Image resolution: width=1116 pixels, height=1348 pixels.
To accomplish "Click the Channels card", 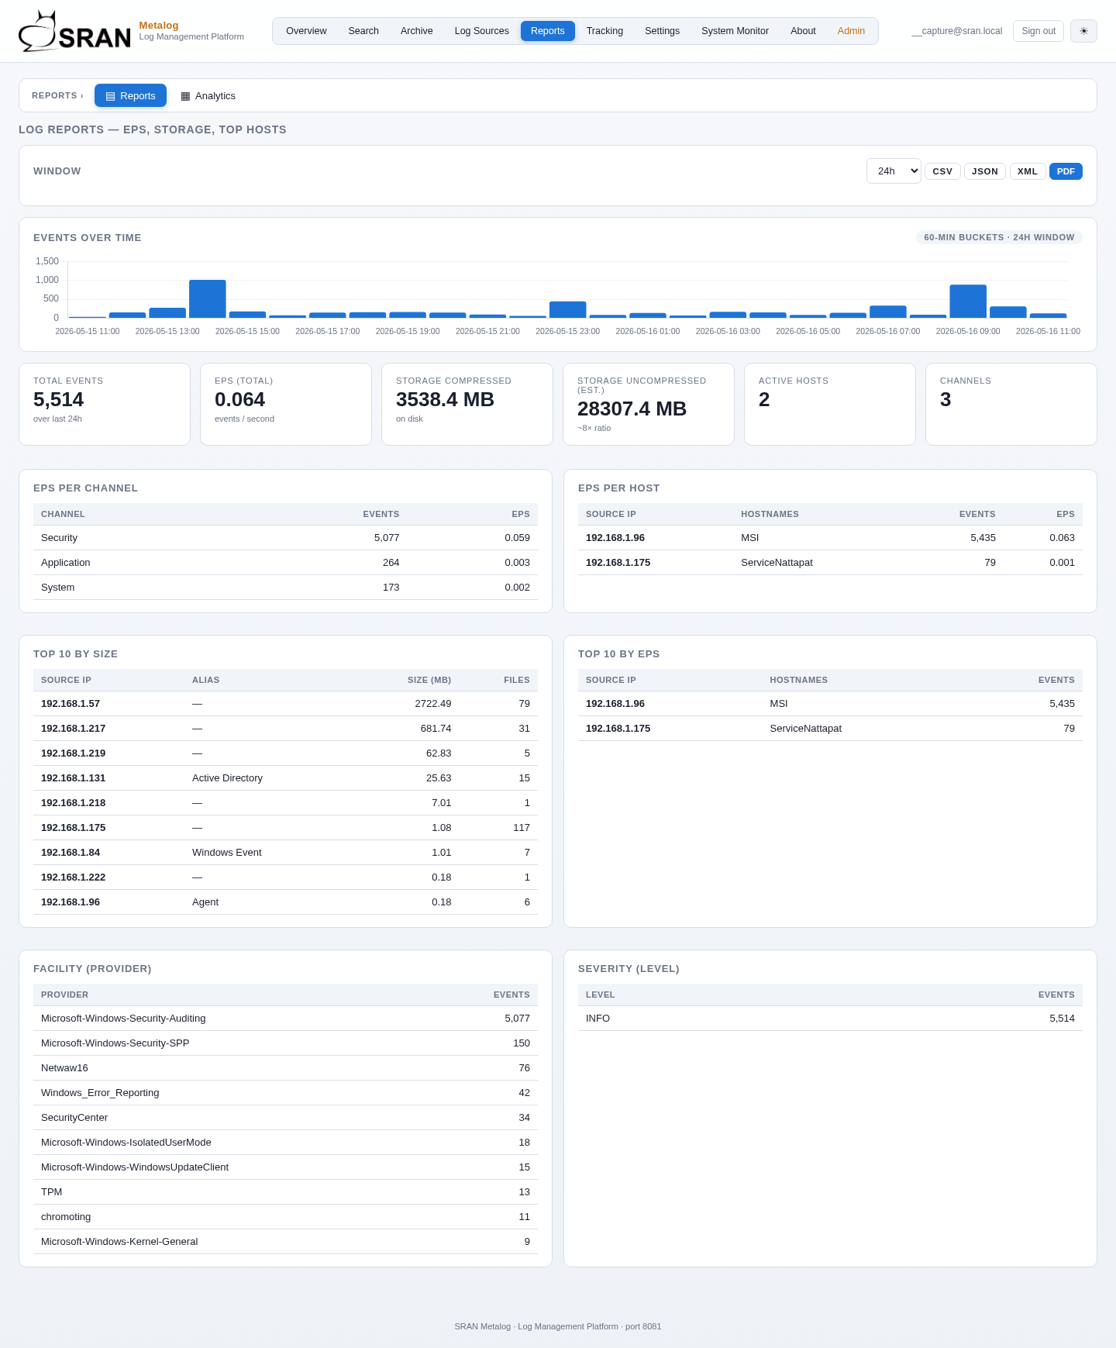I will coord(1011,404).
